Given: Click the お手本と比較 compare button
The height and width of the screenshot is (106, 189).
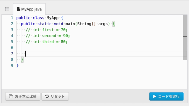Looking at the screenshot, I should pyautogui.click(x=23, y=96).
